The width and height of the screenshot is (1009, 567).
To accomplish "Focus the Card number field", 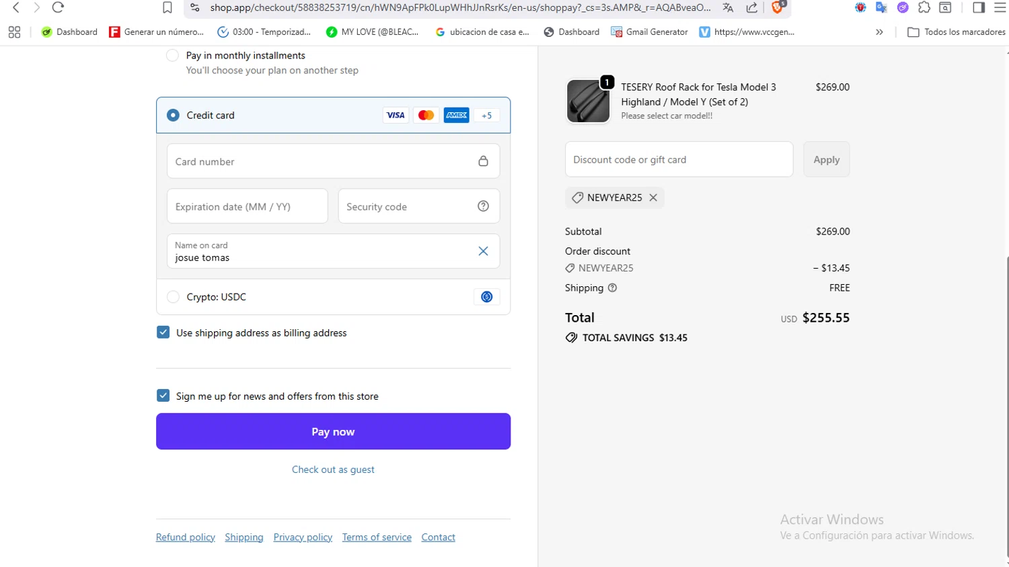I will click(333, 161).
